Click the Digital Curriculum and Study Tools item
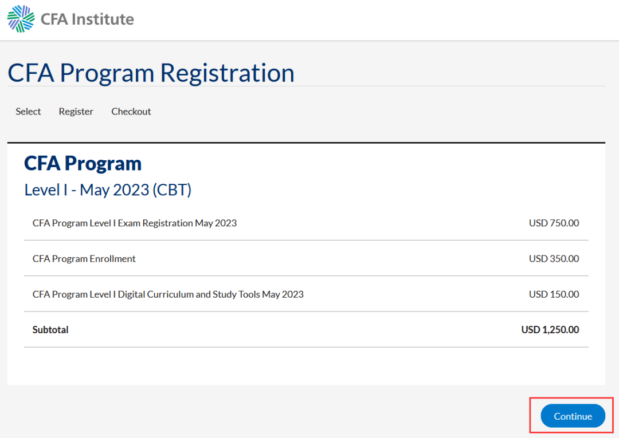This screenshot has height=438, width=619. (x=168, y=294)
